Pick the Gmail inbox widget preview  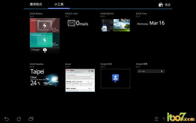pyautogui.click(x=80, y=80)
